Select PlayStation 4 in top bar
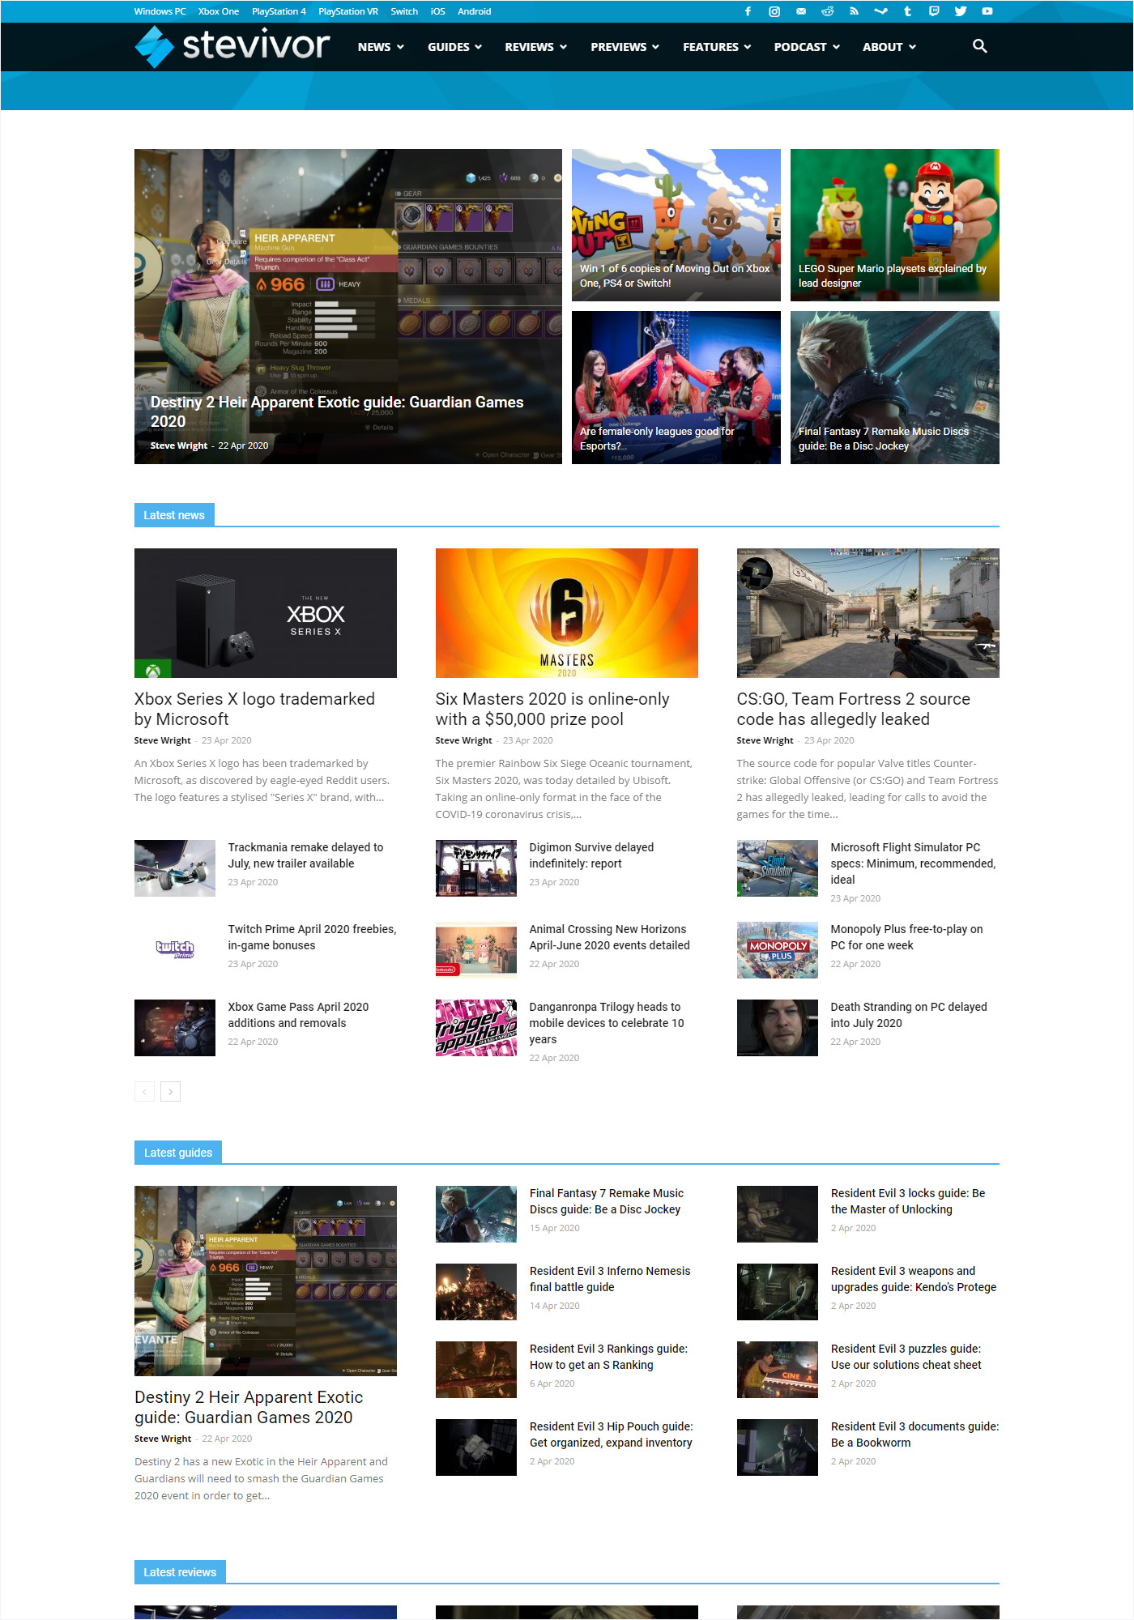Image resolution: width=1134 pixels, height=1620 pixels. tap(279, 11)
